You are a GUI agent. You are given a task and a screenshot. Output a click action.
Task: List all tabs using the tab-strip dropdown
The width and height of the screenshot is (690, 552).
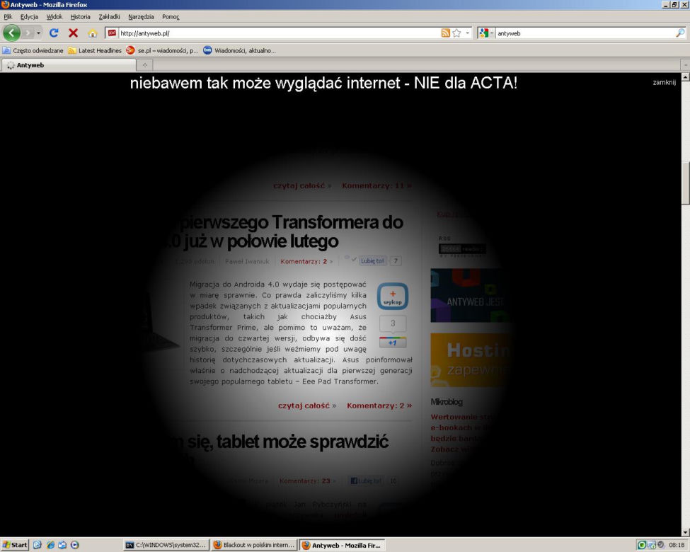(x=686, y=65)
